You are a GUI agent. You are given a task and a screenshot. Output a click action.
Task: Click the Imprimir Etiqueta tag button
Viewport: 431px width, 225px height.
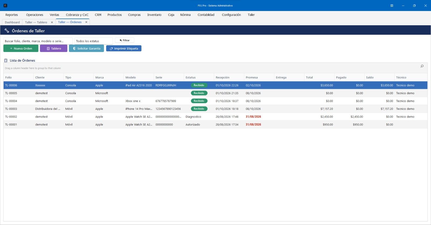(x=124, y=48)
